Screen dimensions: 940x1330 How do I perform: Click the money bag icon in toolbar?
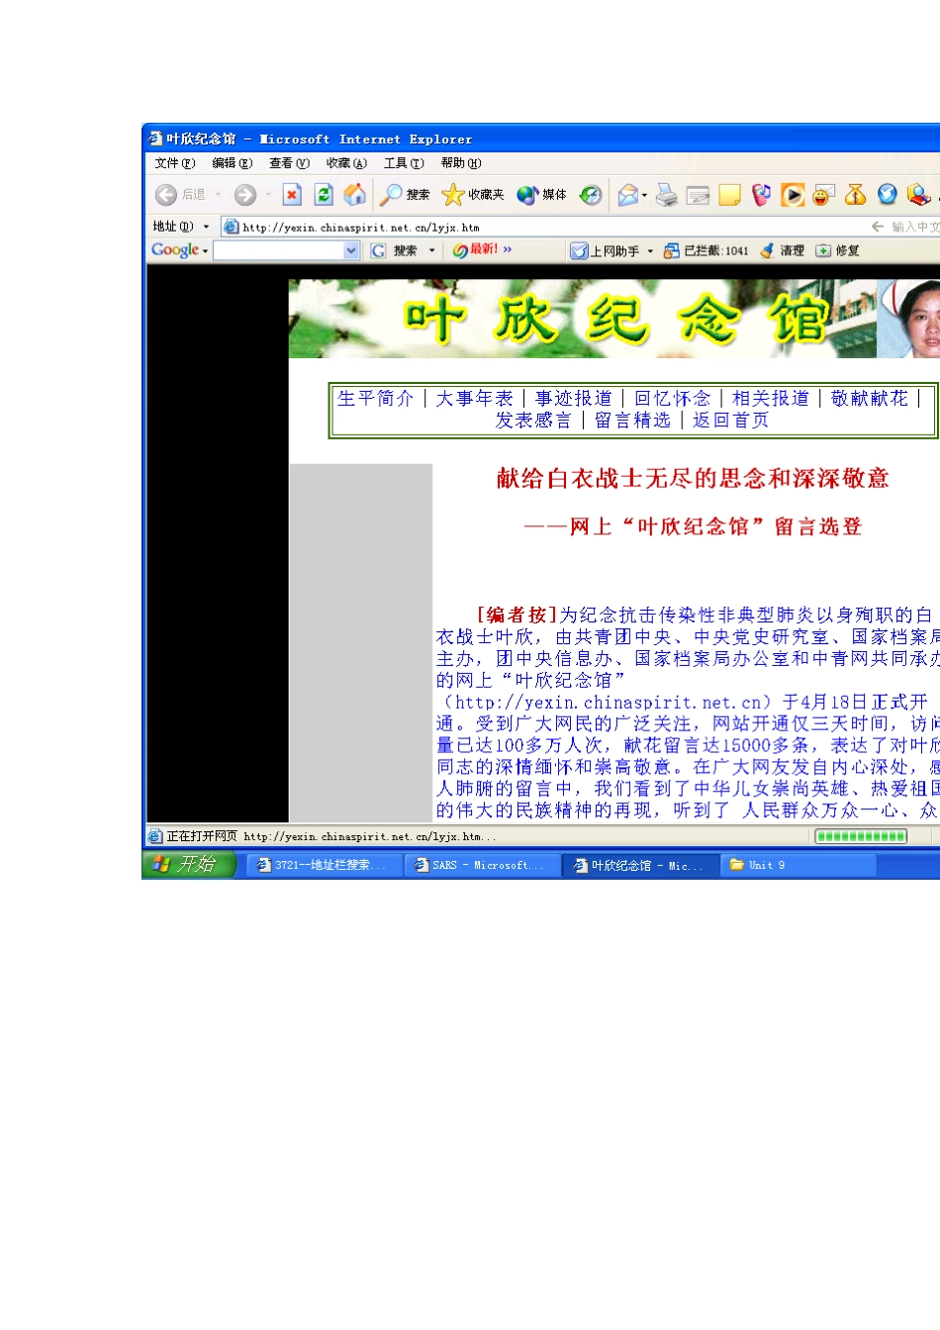point(856,195)
